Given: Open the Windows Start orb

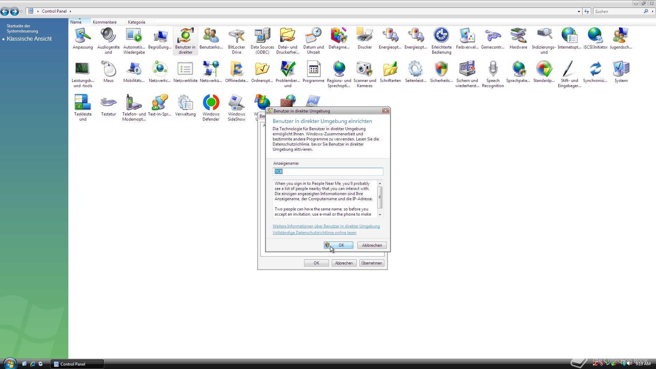Looking at the screenshot, I should pos(10,364).
